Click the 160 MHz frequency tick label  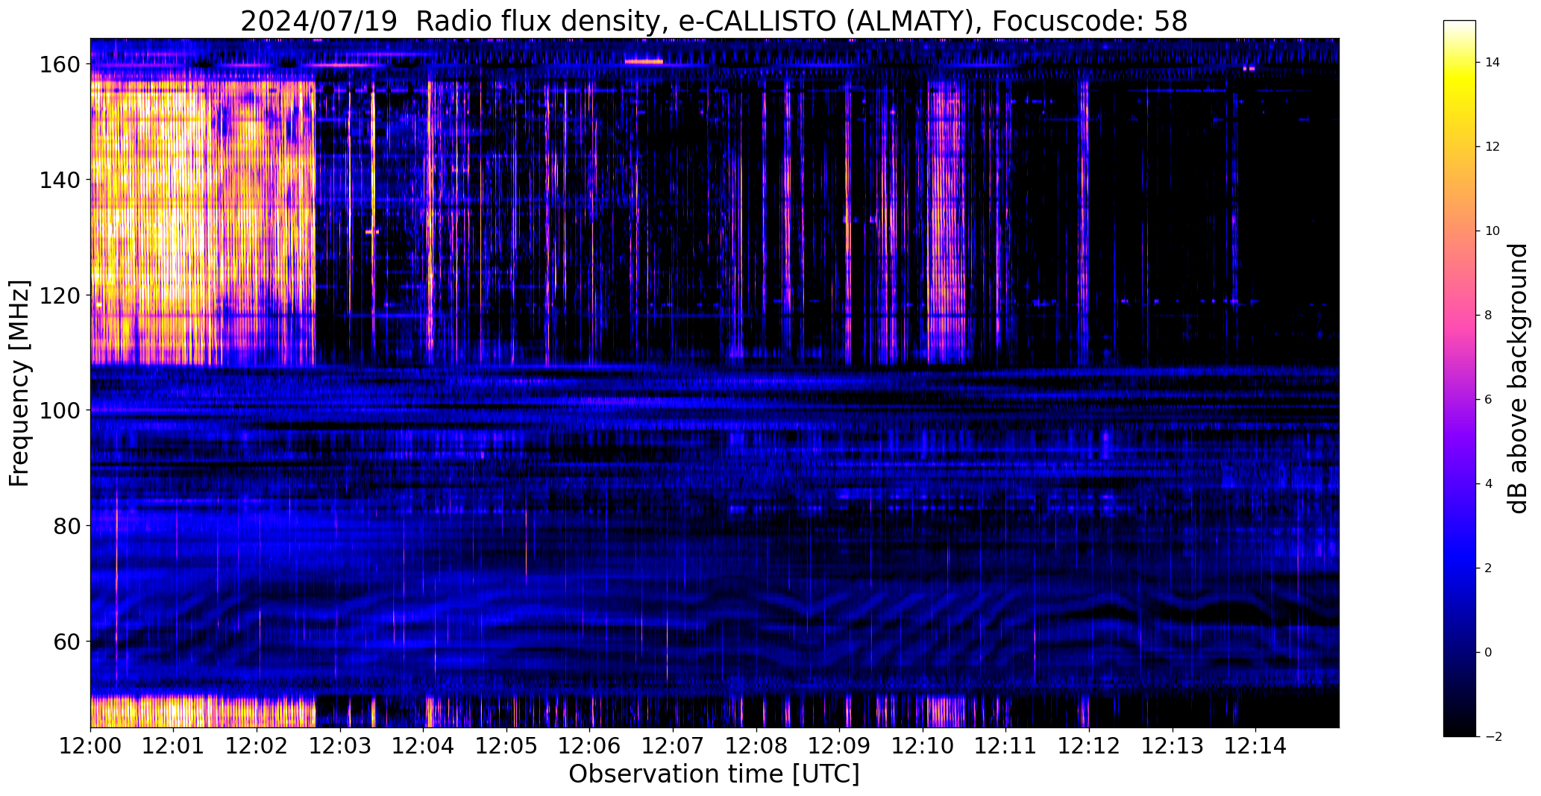pyautogui.click(x=60, y=65)
